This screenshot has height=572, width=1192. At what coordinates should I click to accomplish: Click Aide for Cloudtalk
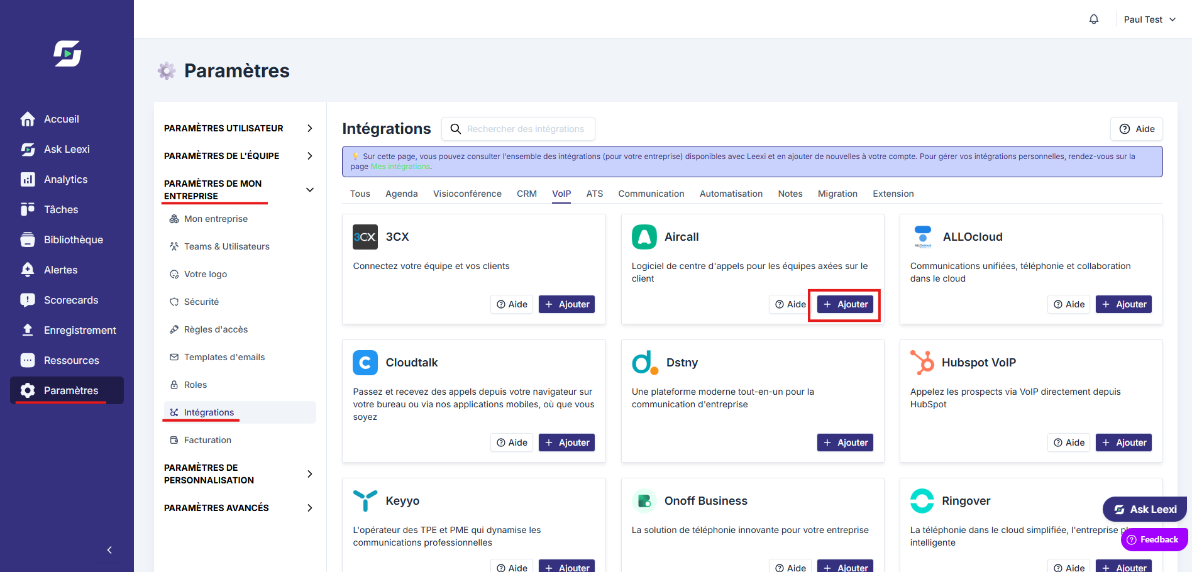click(x=512, y=443)
